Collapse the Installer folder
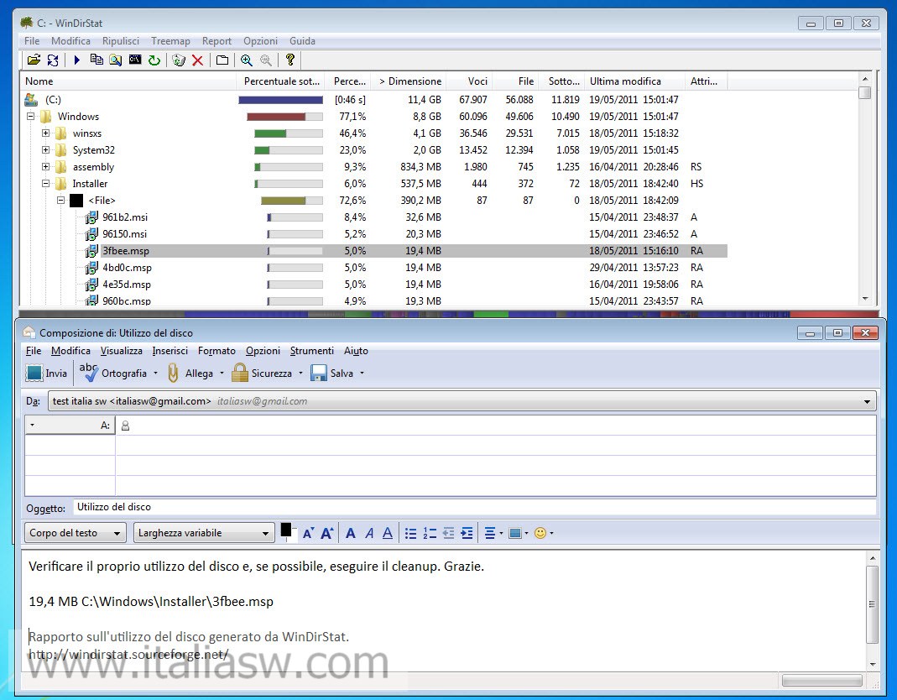 46,184
